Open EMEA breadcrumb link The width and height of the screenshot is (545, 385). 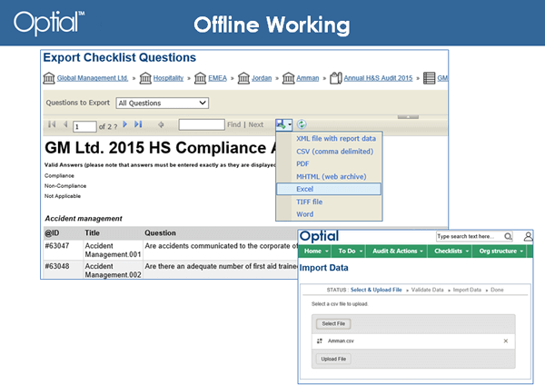point(218,78)
